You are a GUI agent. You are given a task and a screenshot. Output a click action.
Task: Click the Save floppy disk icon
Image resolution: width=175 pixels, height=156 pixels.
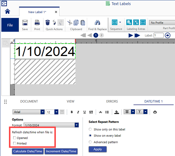pyautogui.click(x=25, y=23)
